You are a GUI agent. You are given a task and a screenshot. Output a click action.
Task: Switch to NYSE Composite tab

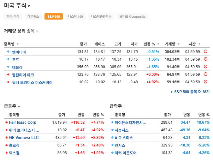point(133,16)
